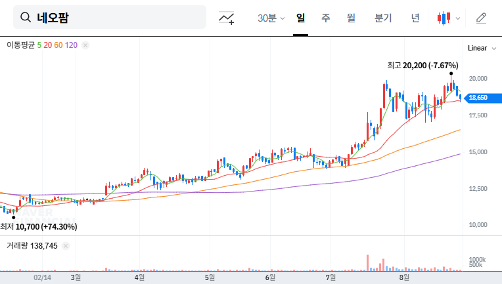The height and width of the screenshot is (284, 502).
Task: Open the 30분 interval dropdown
Action: coord(271,18)
